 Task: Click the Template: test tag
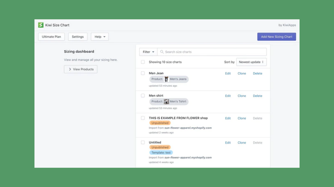[x=161, y=153]
